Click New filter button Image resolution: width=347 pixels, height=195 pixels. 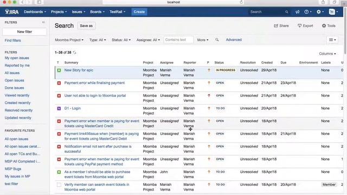[x=24, y=31]
